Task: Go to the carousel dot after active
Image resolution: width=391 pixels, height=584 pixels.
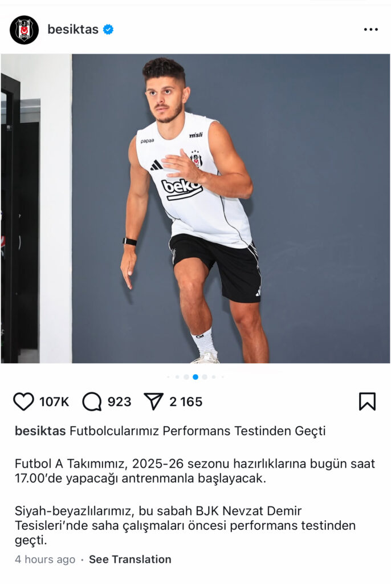Action: pyautogui.click(x=205, y=377)
